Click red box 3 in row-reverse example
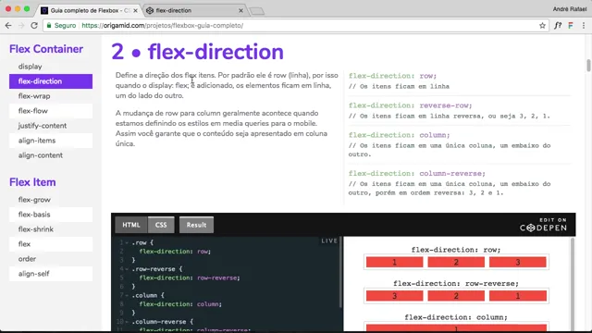Viewport: 592px width, 333px height. (x=395, y=296)
